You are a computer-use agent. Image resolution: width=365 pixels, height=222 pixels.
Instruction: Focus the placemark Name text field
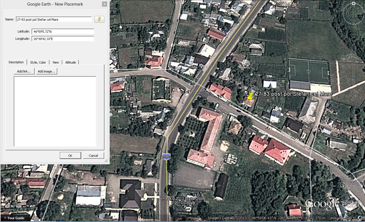pos(54,20)
